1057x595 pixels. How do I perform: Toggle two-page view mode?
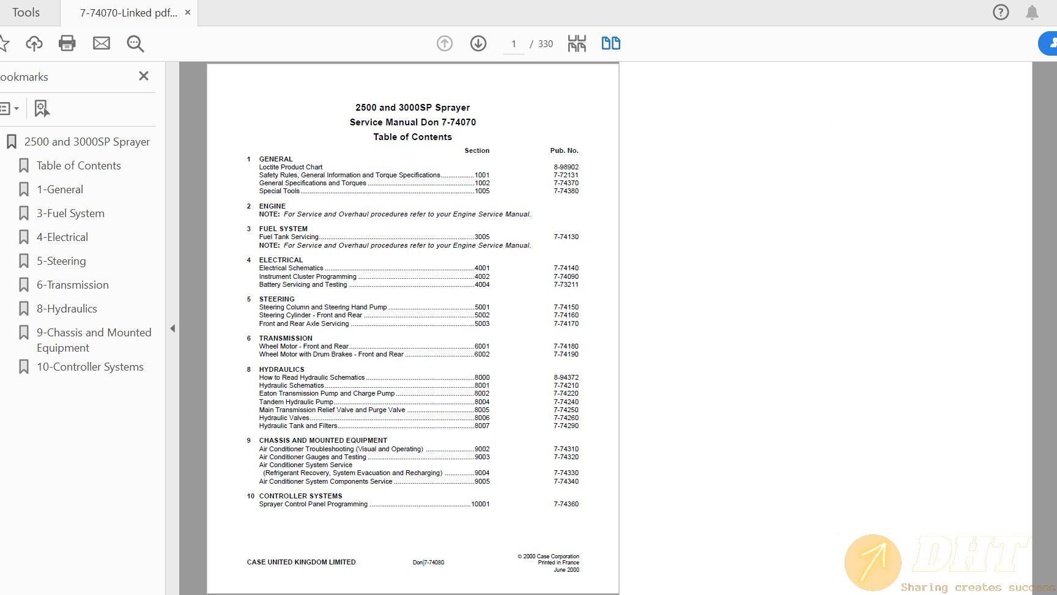pos(610,43)
